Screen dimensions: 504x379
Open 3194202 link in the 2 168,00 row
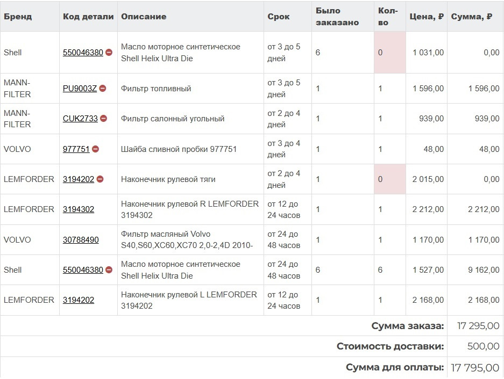79,300
